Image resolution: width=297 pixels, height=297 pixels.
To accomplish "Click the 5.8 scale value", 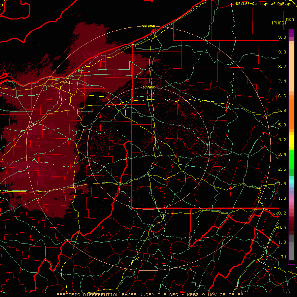I will [x=282, y=111].
